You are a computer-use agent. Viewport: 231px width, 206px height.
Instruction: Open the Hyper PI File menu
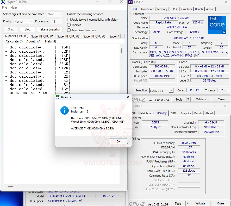[4, 8]
